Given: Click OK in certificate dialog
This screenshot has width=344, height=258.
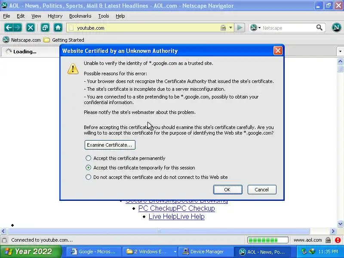Looking at the screenshot, I should (x=228, y=190).
